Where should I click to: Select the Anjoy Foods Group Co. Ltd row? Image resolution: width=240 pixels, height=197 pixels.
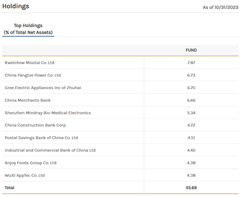pyautogui.click(x=31, y=163)
